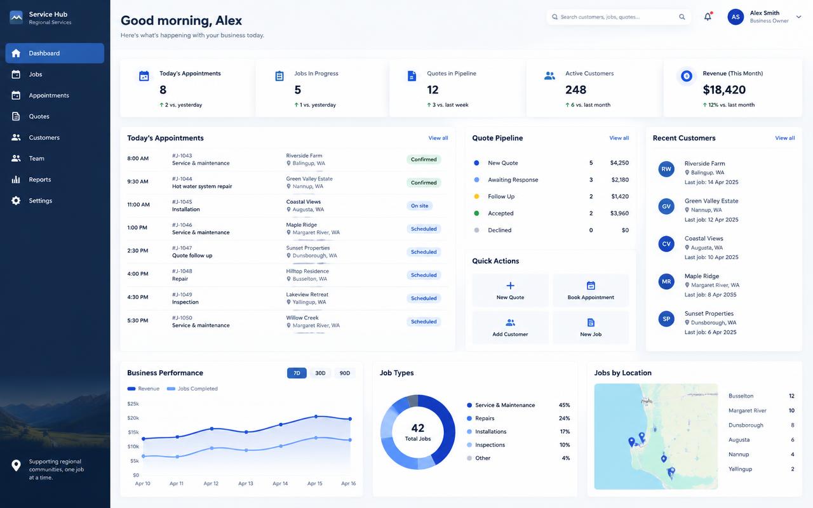Click the Jobs In Progress clipboard icon

point(279,76)
